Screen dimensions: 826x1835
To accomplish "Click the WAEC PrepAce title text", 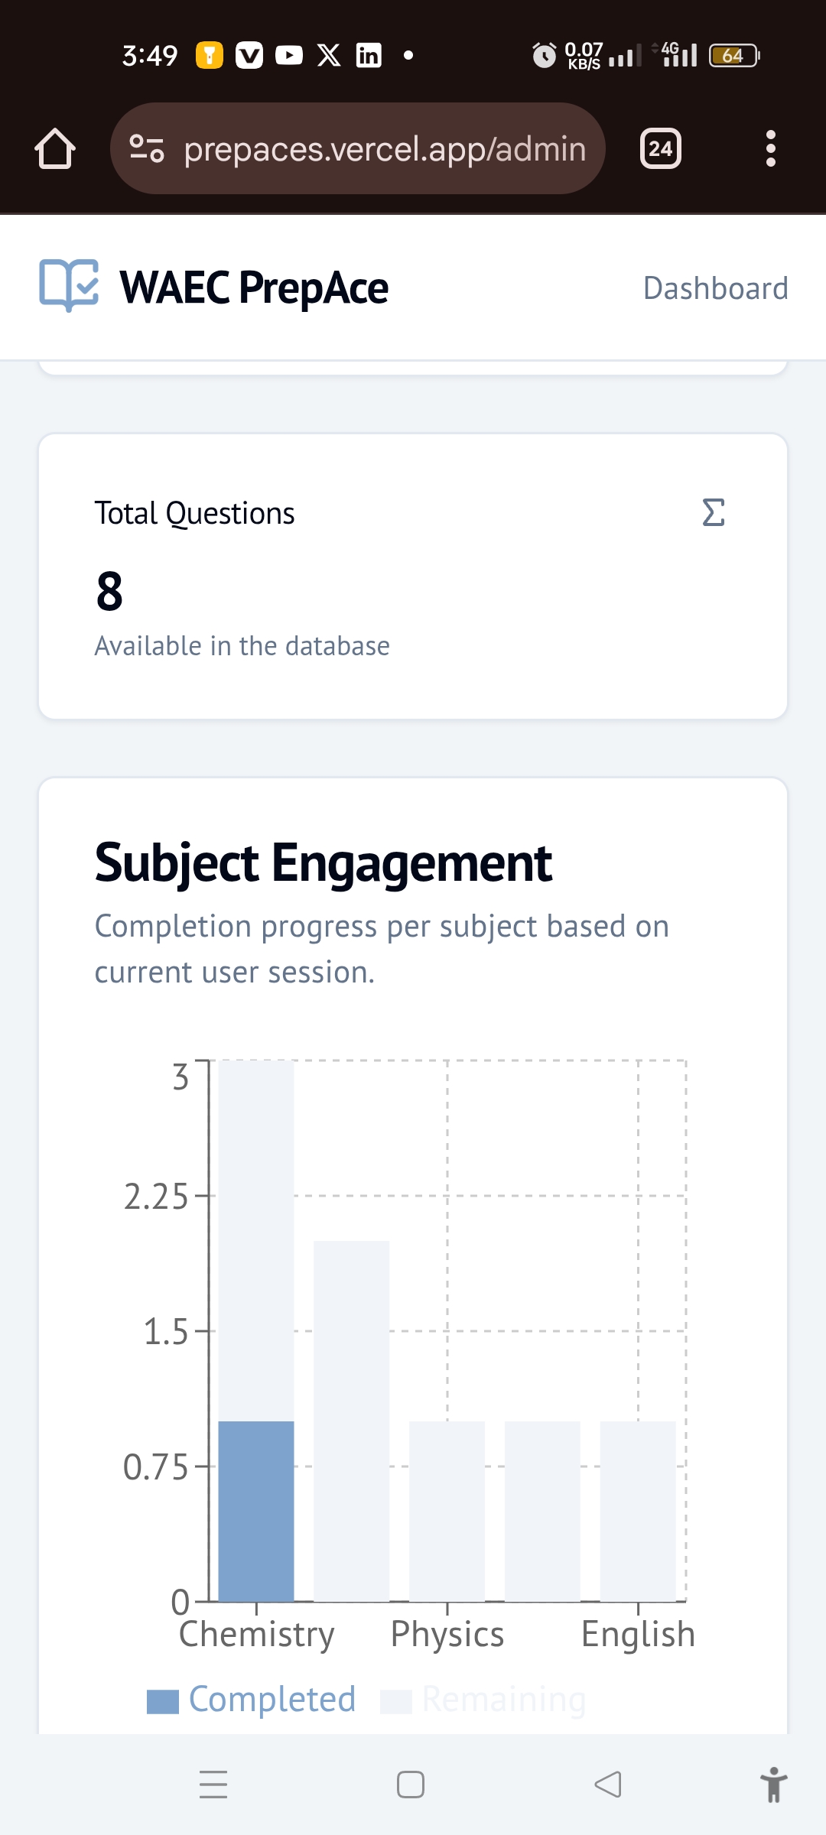I will [254, 288].
